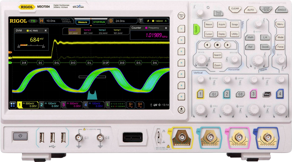Tap the LXI status icon

pos(155,105)
